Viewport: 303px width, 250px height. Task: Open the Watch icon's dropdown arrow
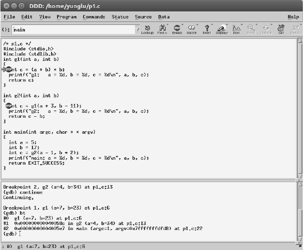click(x=197, y=24)
